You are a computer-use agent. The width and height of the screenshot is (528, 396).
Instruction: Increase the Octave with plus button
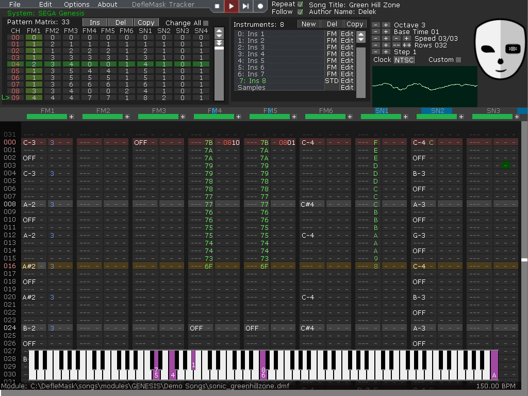[x=386, y=25]
